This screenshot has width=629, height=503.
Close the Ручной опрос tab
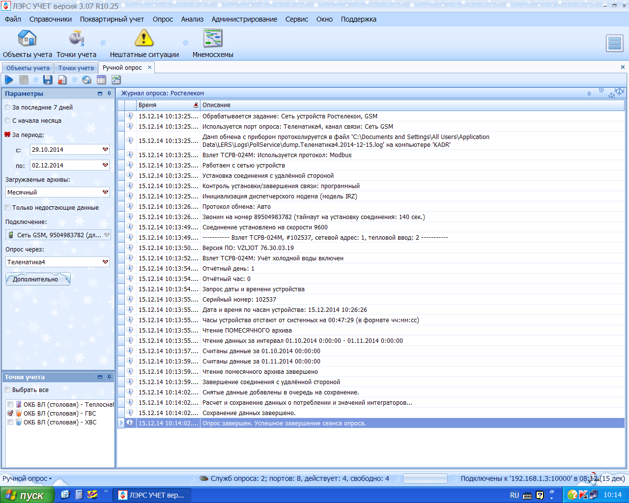(x=149, y=67)
